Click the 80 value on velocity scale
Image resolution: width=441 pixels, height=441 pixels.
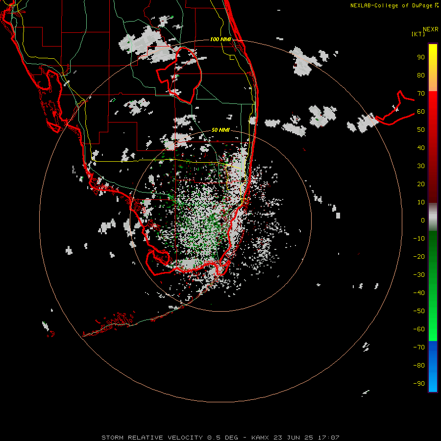[x=421, y=75]
